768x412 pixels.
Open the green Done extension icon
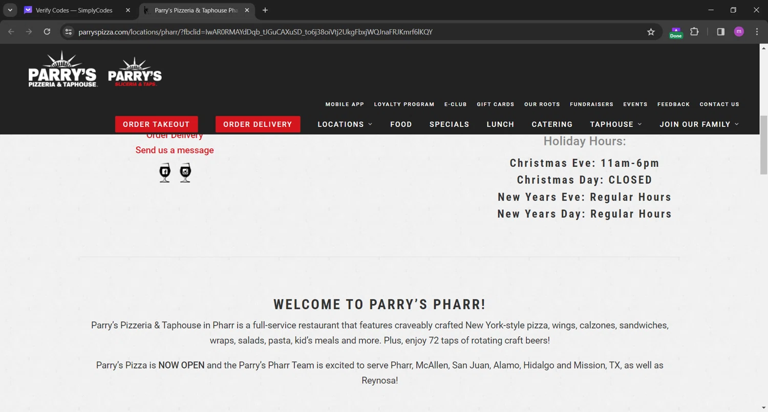[676, 32]
